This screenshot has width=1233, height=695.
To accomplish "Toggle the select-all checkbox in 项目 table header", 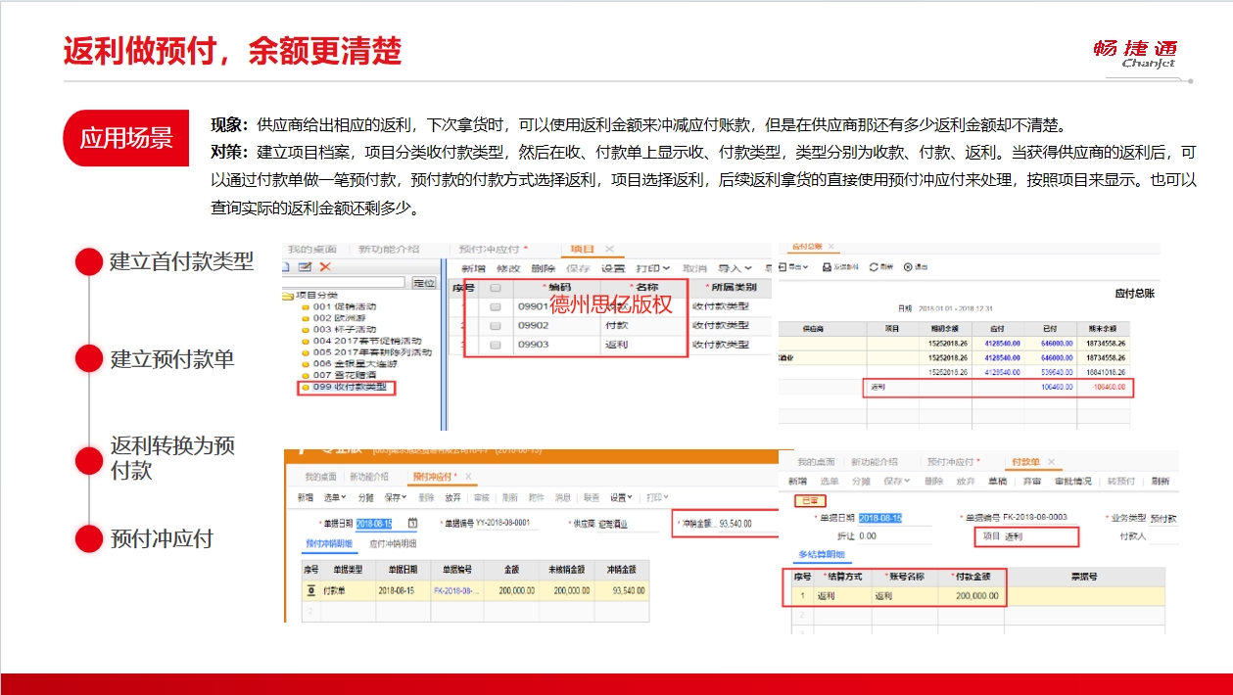I will tap(495, 288).
